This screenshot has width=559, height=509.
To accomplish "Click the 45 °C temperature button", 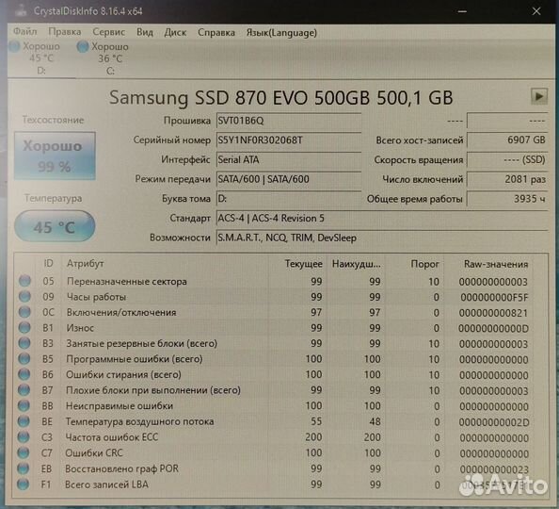I will tap(55, 226).
